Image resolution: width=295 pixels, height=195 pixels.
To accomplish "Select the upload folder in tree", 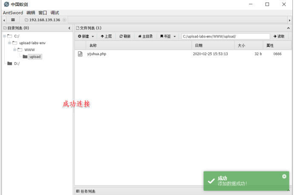I will (x=35, y=57).
